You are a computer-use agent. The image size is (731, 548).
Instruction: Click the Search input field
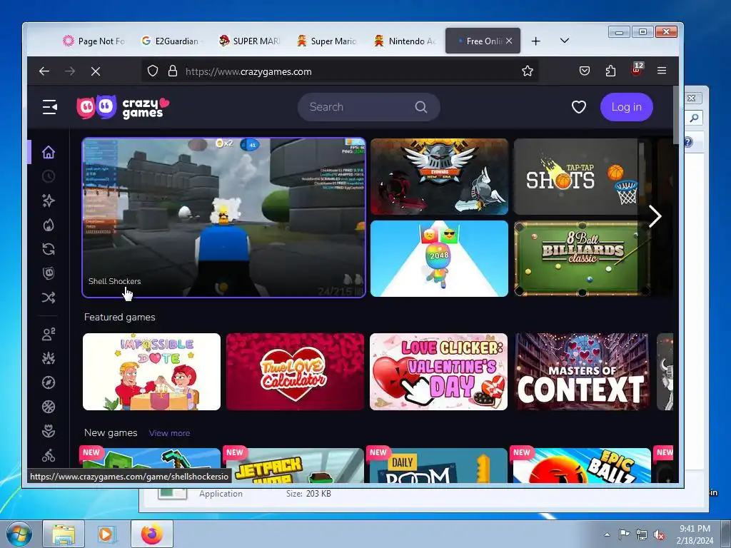click(369, 107)
